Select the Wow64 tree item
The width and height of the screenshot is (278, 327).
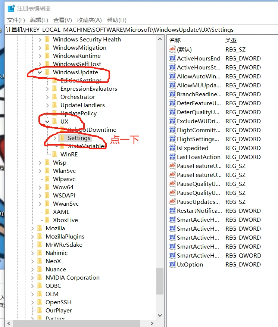(x=63, y=187)
